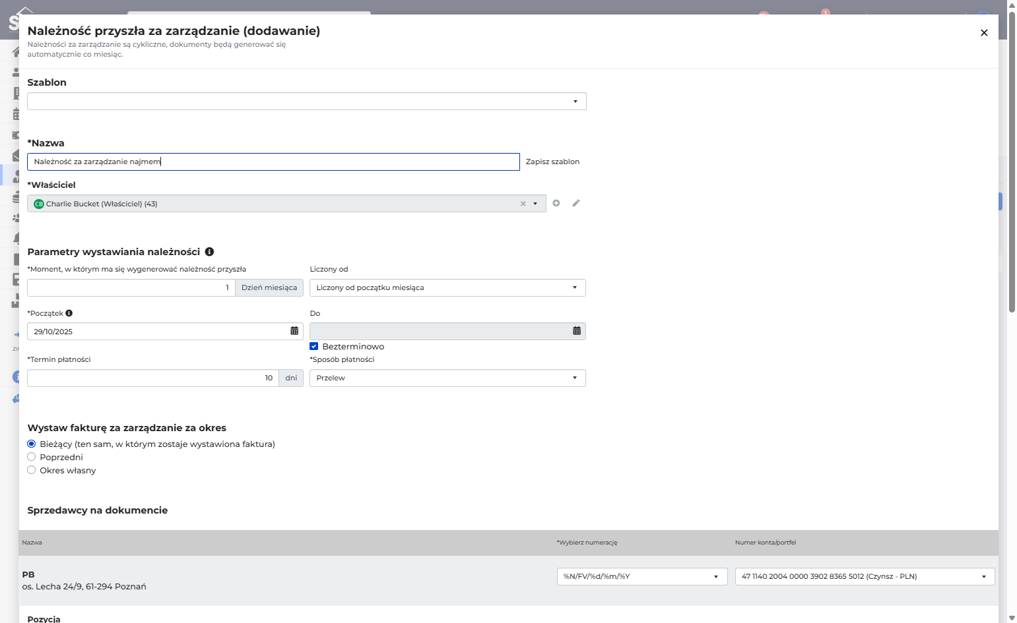Open the Szablon dropdown

coord(307,102)
